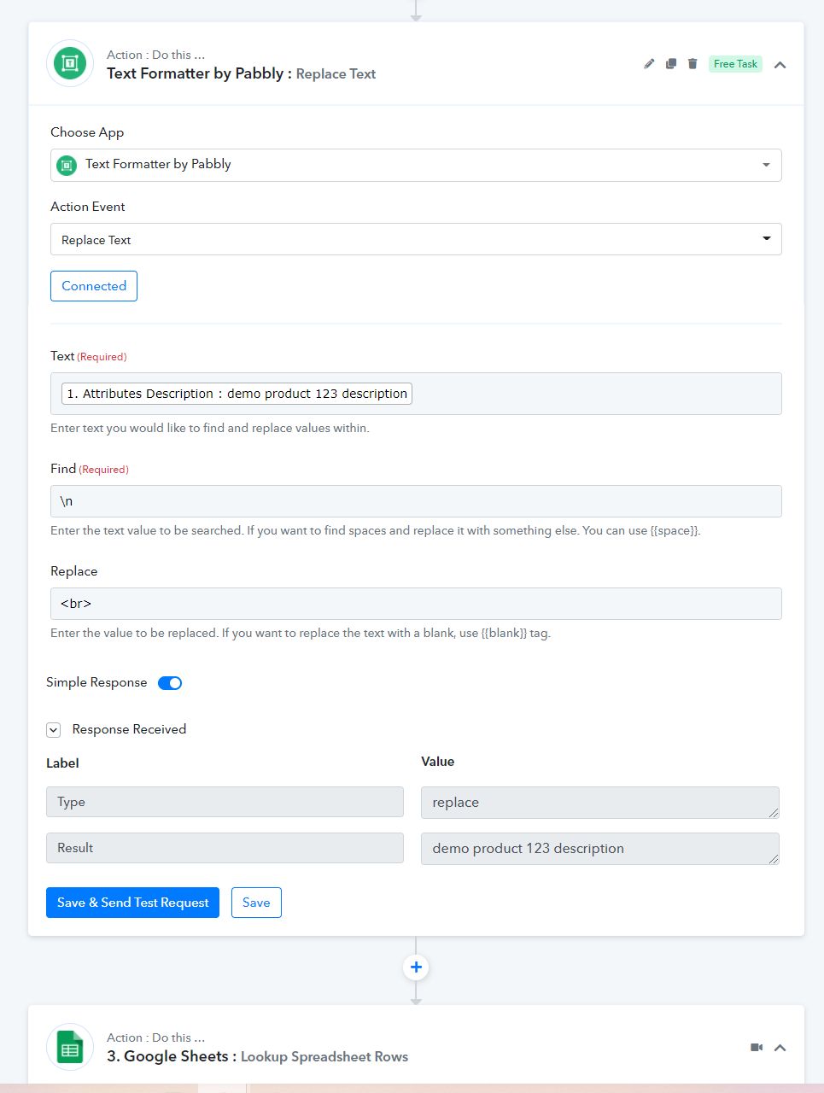Image resolution: width=824 pixels, height=1093 pixels.
Task: Click Save & Send Test Request
Action: pos(132,903)
